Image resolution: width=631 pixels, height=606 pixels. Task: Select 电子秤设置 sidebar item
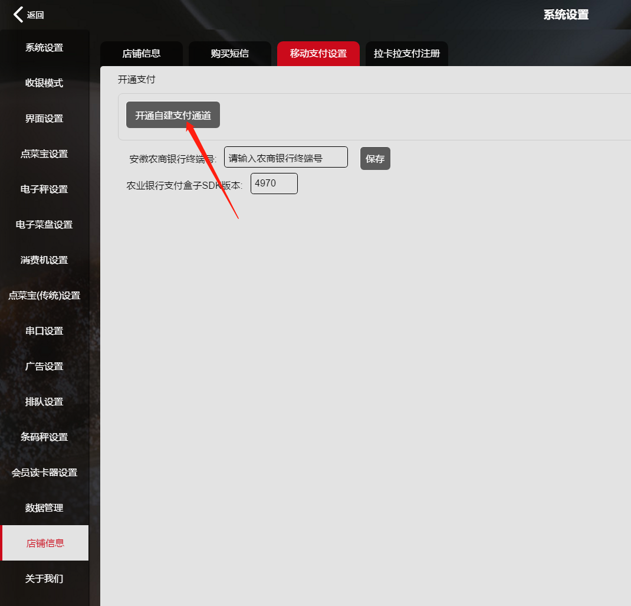click(44, 189)
